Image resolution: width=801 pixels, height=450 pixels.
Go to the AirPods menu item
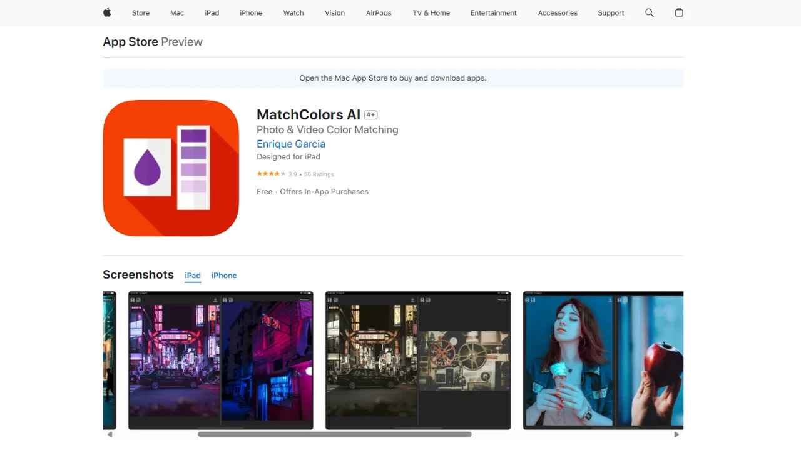click(x=379, y=13)
